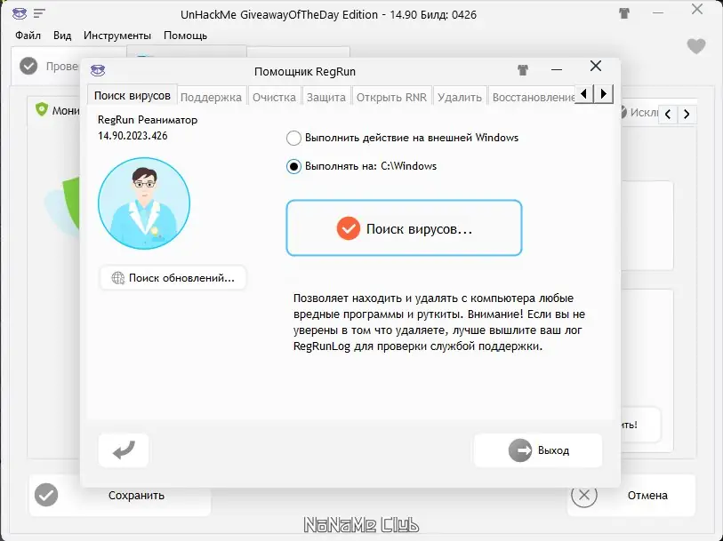Select the "Поиск вирусов" tab
723x541 pixels.
point(133,96)
